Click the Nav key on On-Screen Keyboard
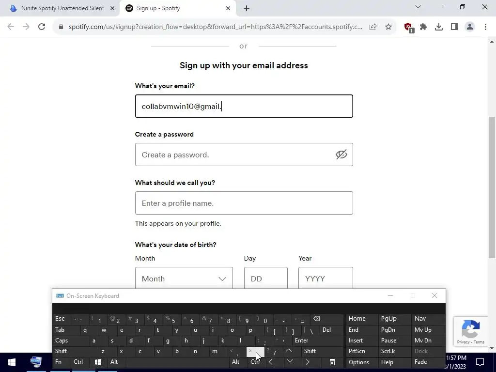 (x=428, y=319)
